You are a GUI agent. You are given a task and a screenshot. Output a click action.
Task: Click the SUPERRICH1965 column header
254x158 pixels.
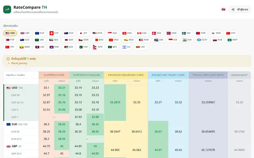(x=54, y=75)
